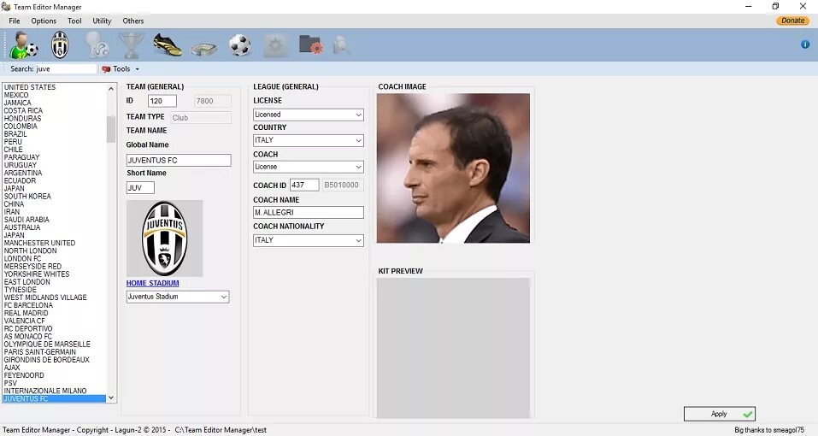Image resolution: width=818 pixels, height=436 pixels.
Task: Click the HOME STADIUM link
Action: pyautogui.click(x=152, y=283)
